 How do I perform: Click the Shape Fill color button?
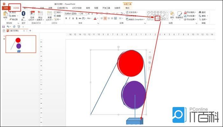pyautogui.click(x=190, y=12)
